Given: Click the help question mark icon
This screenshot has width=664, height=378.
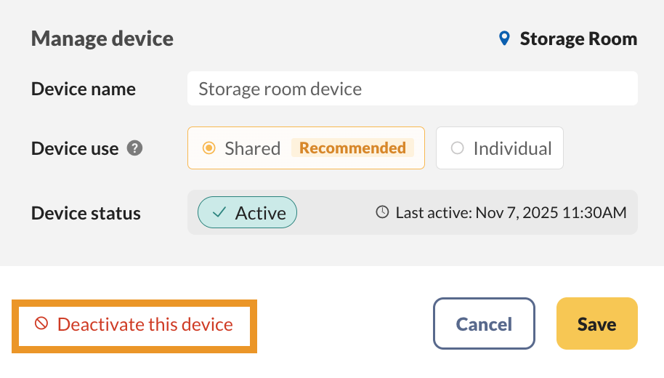Looking at the screenshot, I should coord(134,148).
